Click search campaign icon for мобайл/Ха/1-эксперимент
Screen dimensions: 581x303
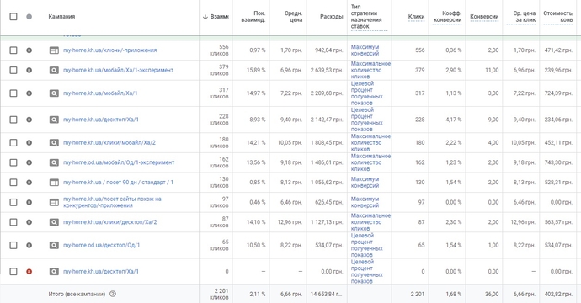[x=54, y=70]
